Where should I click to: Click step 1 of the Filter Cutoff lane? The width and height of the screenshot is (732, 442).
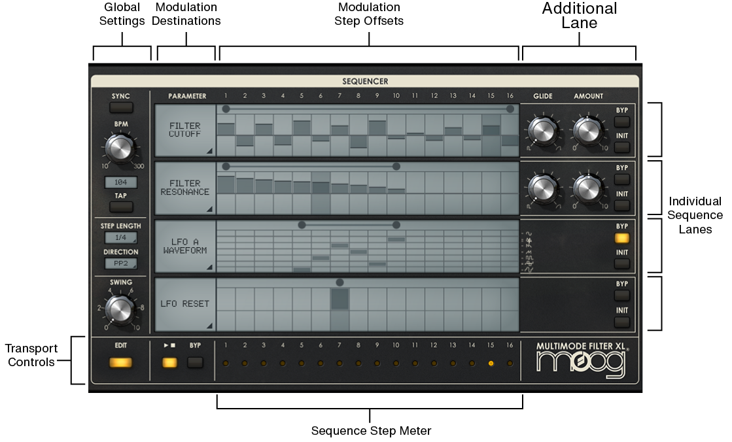(x=226, y=135)
